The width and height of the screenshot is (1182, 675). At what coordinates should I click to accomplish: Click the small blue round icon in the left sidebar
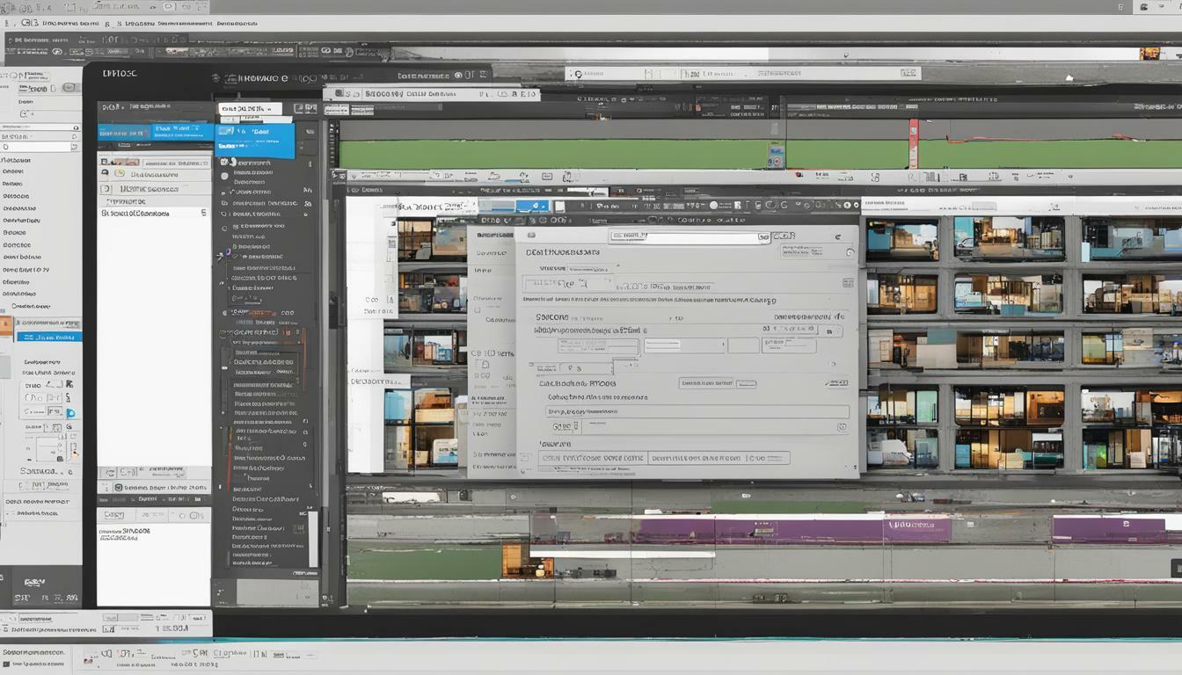[x=70, y=413]
